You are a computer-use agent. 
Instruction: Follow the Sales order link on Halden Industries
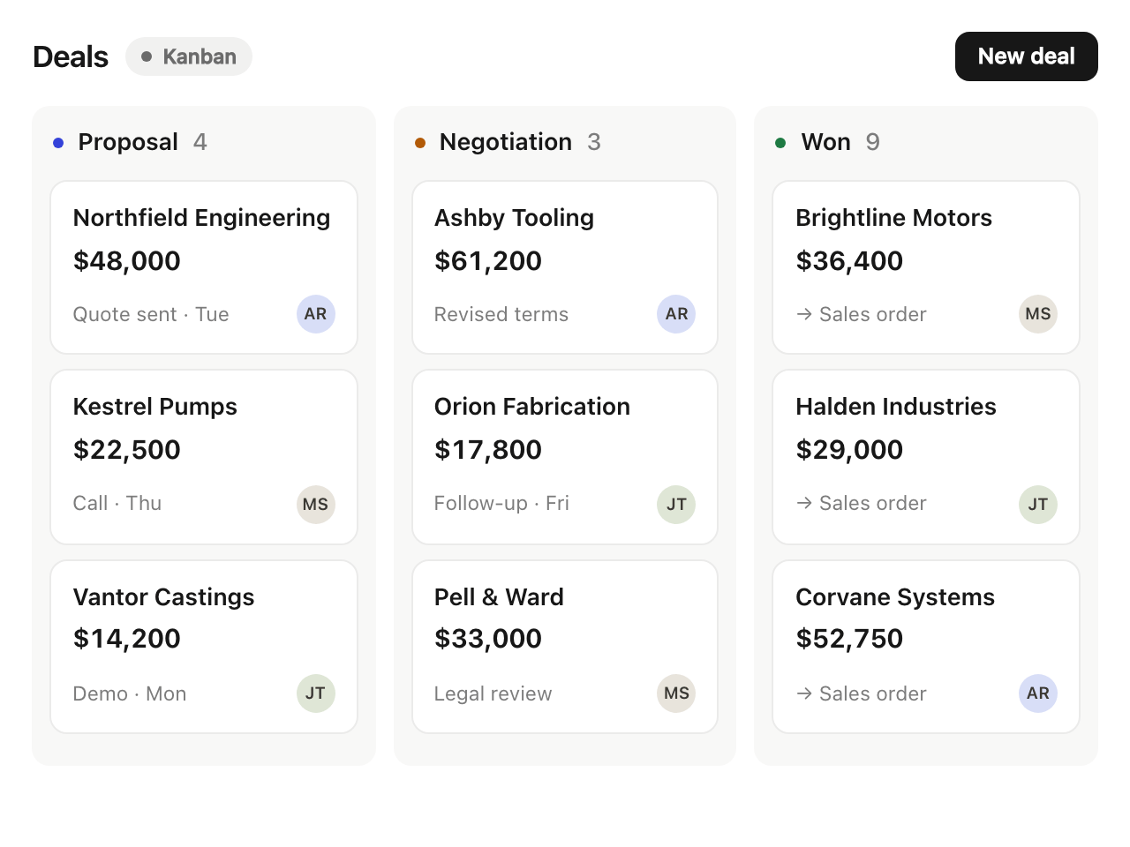pos(861,503)
